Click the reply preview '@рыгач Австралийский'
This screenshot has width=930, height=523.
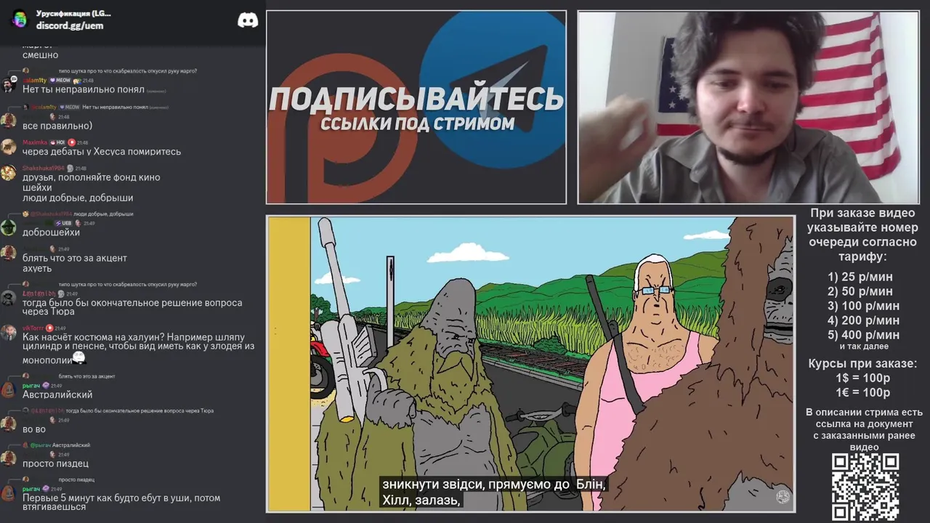pos(56,445)
